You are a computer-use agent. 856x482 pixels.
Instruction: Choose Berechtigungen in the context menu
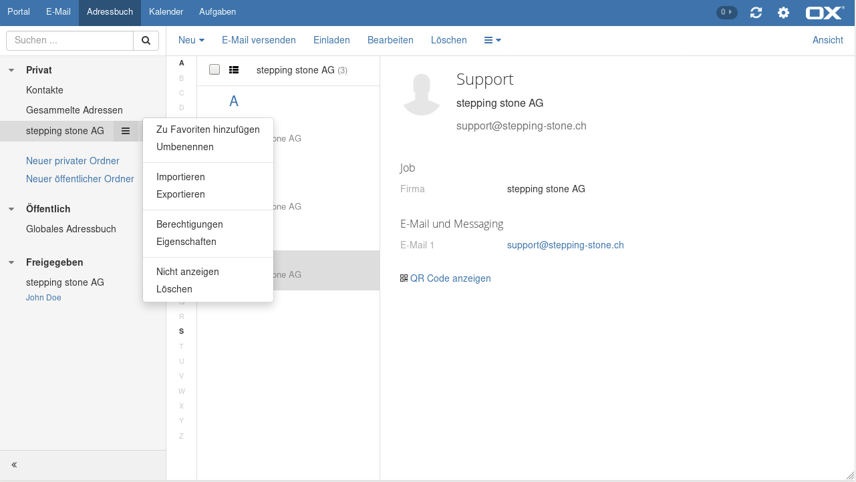(x=189, y=224)
